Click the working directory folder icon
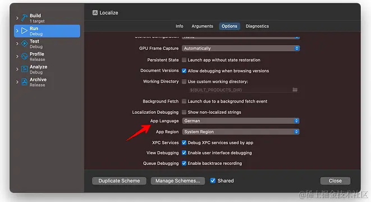Screen dimensions: 371x202 (295, 90)
